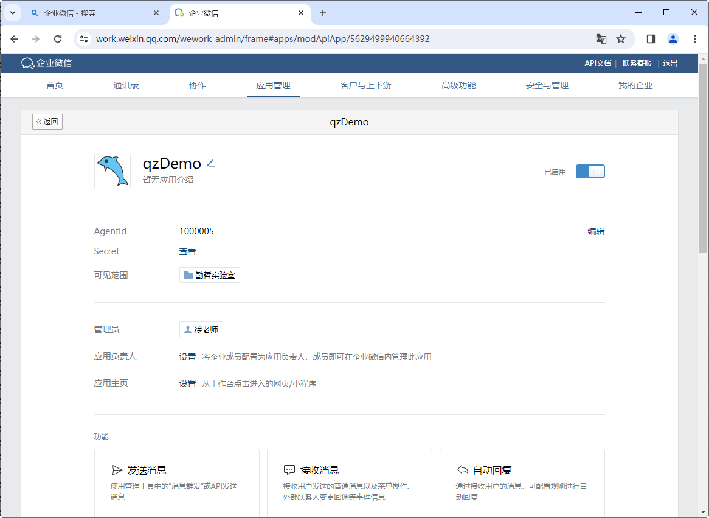Click the WeCom logo in the header
The height and width of the screenshot is (518, 709).
(x=46, y=63)
